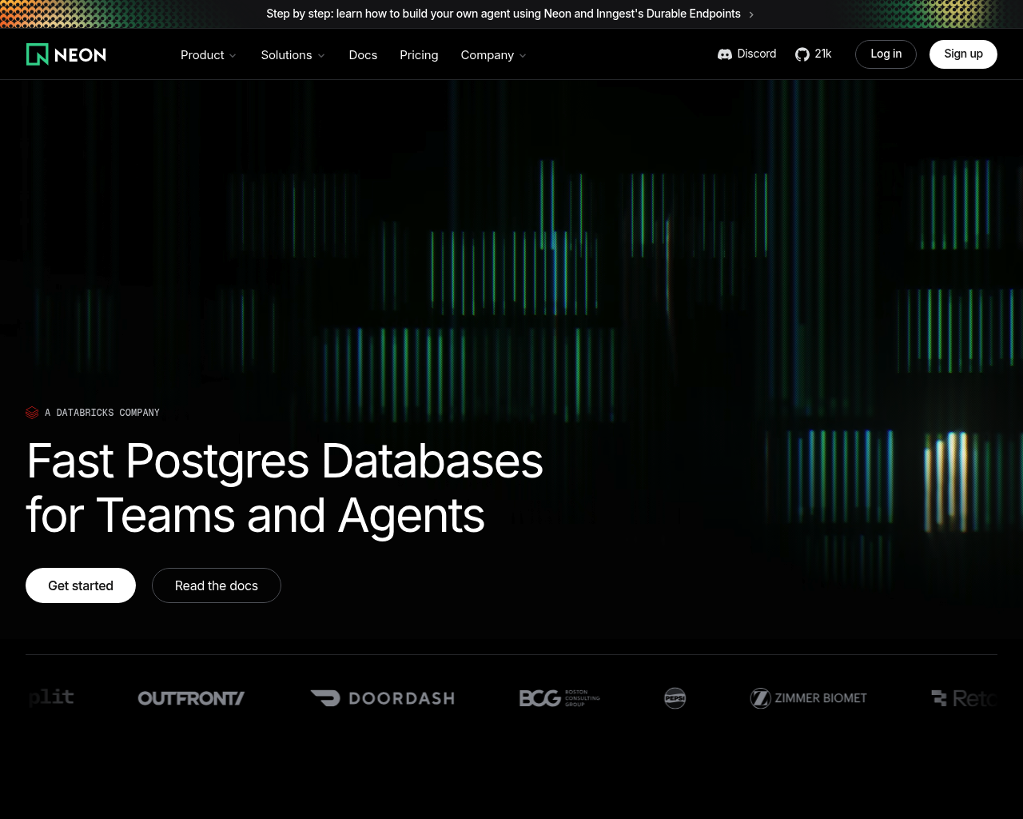Go to the Docs page

pos(363,55)
